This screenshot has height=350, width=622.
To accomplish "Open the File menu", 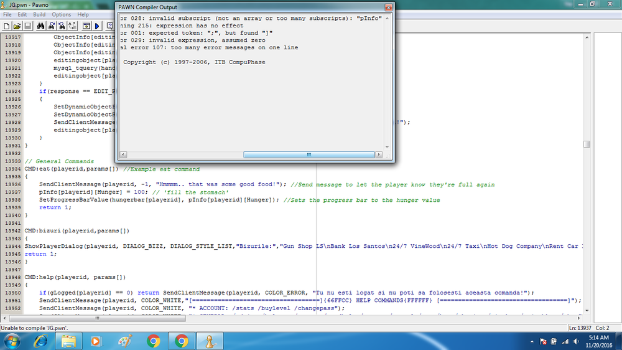I will coord(7,14).
